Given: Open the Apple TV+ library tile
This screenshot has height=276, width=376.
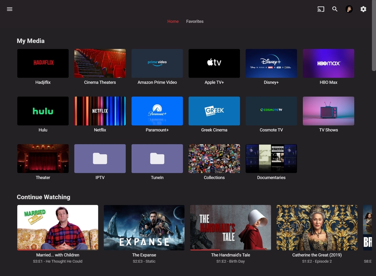Looking at the screenshot, I should point(214,63).
